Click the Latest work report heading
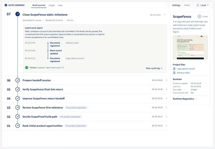The image size is (215, 149). (34, 28)
